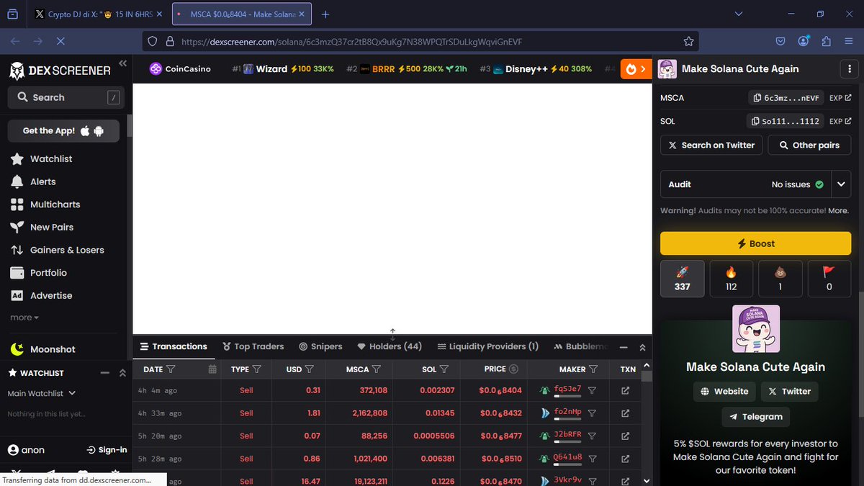
Task: Click the Make Solana Cute Again image
Action: tap(755, 329)
